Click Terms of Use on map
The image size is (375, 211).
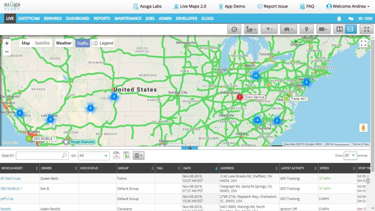tap(360, 144)
